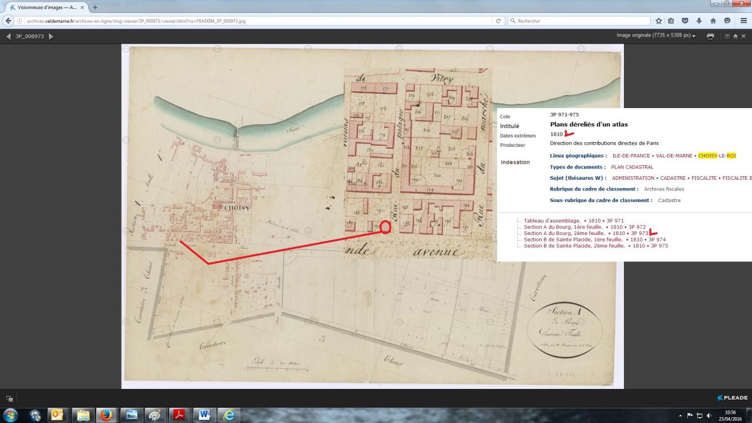Click the PLEADE logo

[x=732, y=398]
